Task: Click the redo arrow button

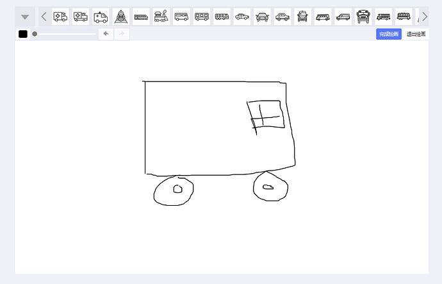Action: click(122, 34)
